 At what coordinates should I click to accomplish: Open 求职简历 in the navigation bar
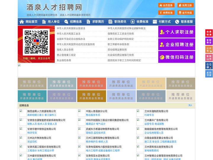point(98,22)
